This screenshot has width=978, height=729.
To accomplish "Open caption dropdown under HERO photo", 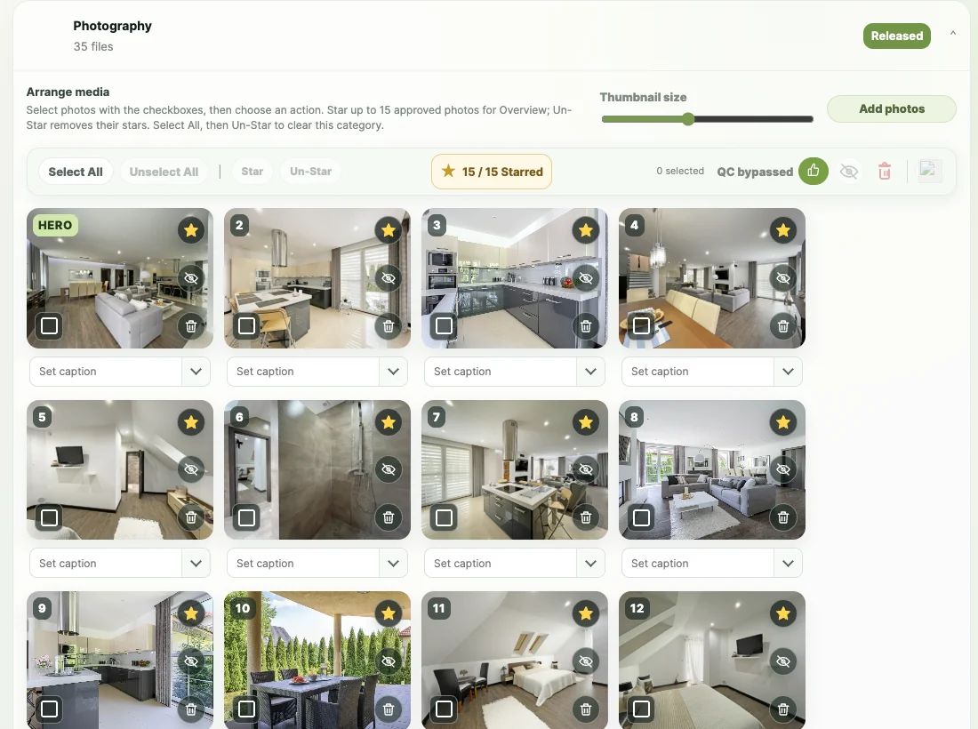I will [196, 372].
